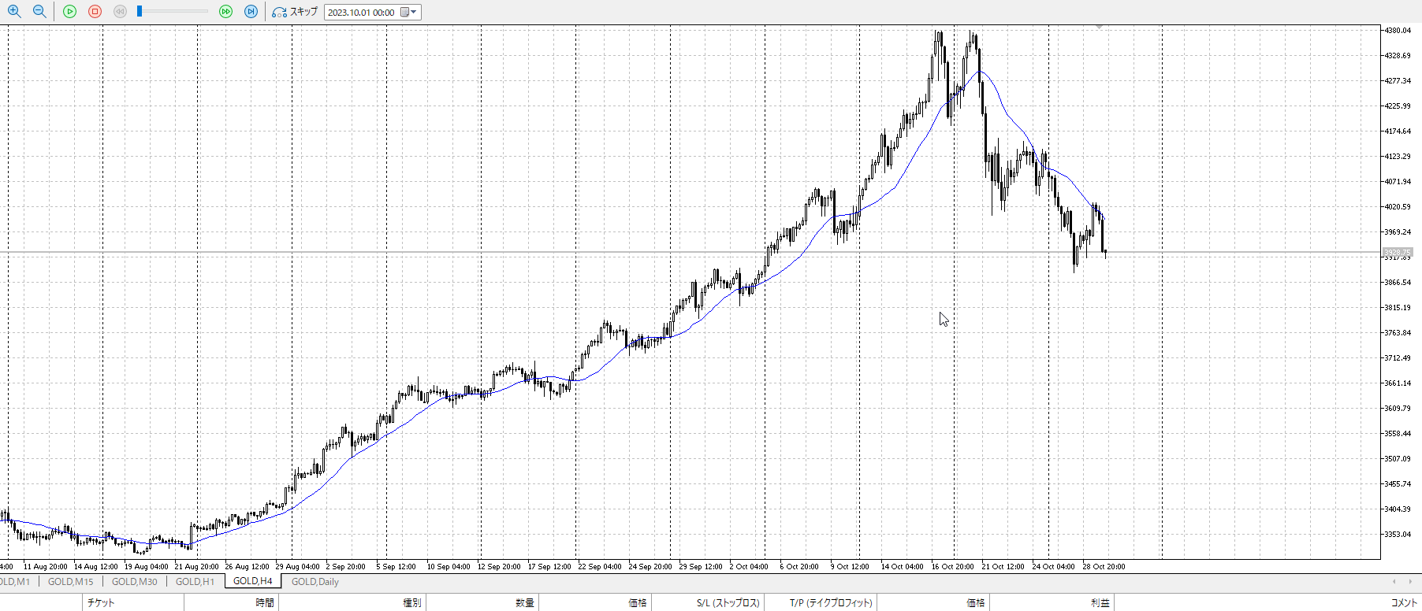This screenshot has height=611, width=1422.
Task: Select the GOLD,Daily chart tab
Action: pos(315,582)
